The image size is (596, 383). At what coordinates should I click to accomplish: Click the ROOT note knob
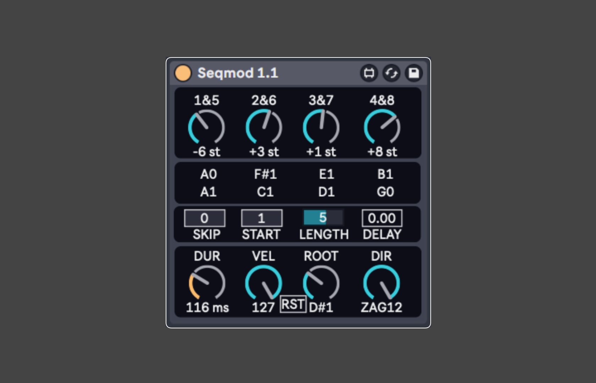321,283
